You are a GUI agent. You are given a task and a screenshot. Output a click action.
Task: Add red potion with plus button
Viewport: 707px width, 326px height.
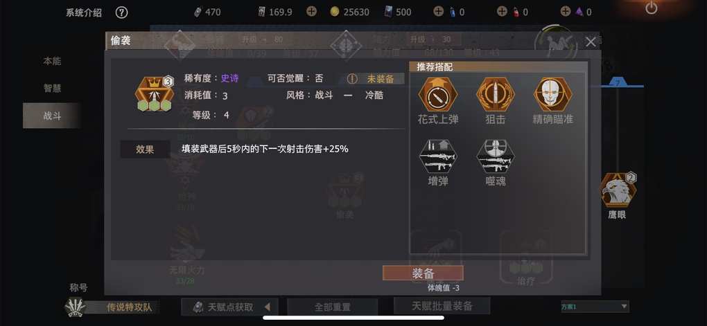502,11
